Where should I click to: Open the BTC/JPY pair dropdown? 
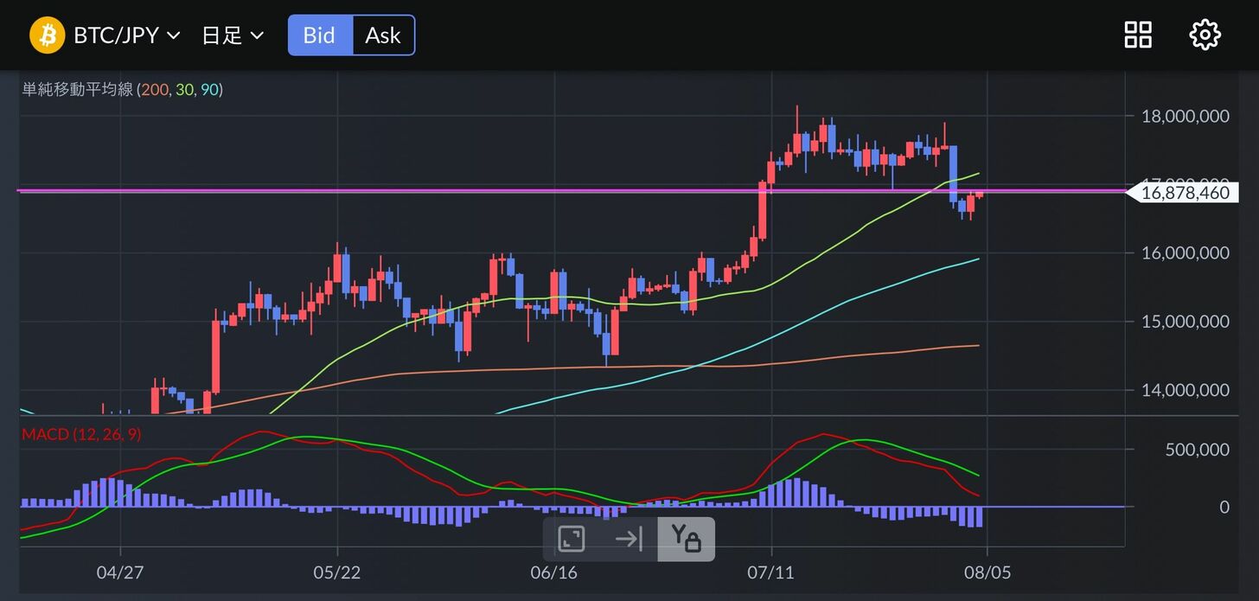point(126,35)
